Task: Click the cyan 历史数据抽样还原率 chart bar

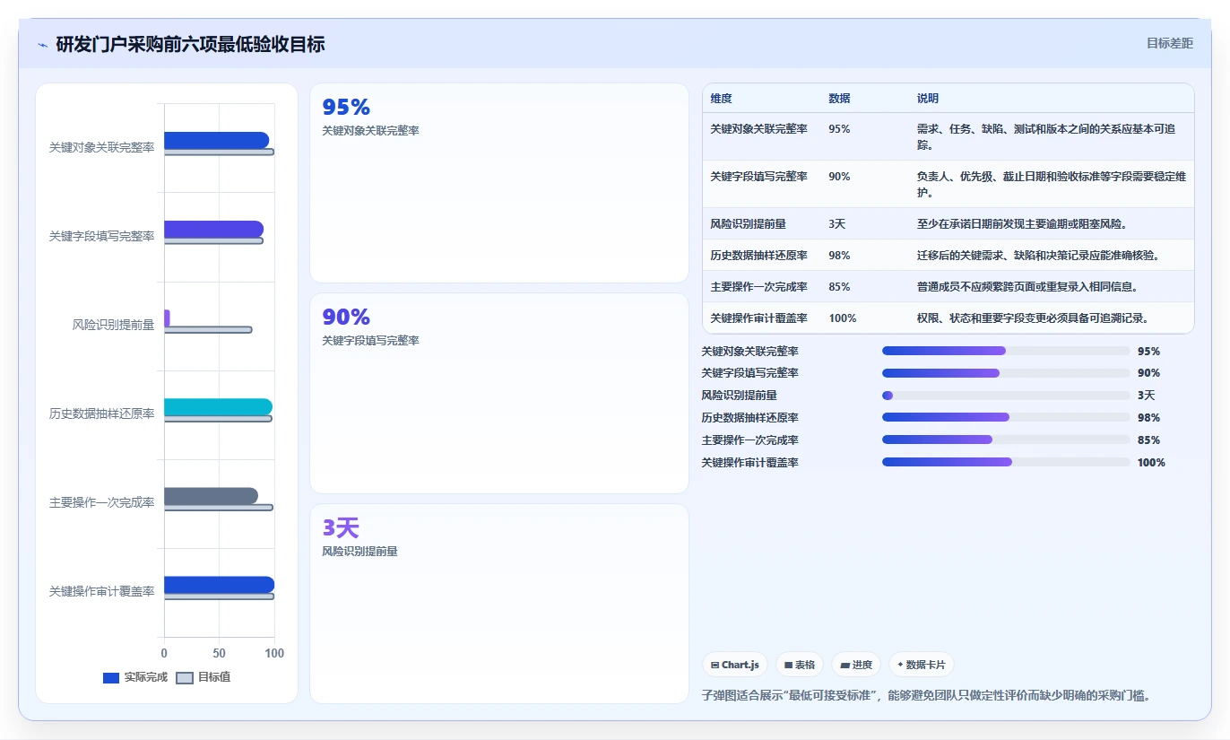Action: 218,407
